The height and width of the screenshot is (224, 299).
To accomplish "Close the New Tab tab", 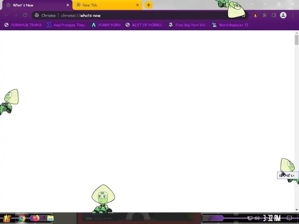I will pos(138,5).
